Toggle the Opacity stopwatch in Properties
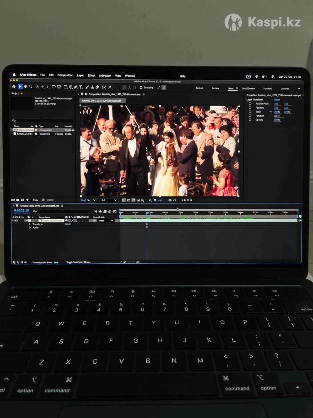 click(250, 120)
